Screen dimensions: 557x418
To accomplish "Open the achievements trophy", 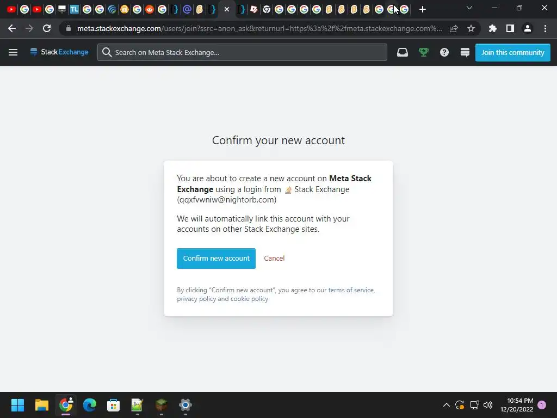I will coord(423,52).
